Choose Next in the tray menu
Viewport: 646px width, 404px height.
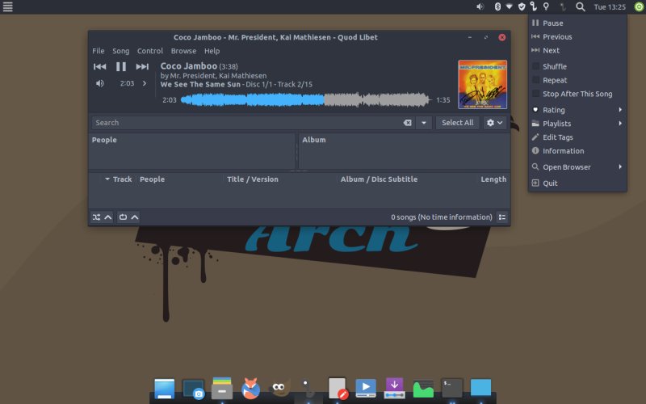point(577,50)
